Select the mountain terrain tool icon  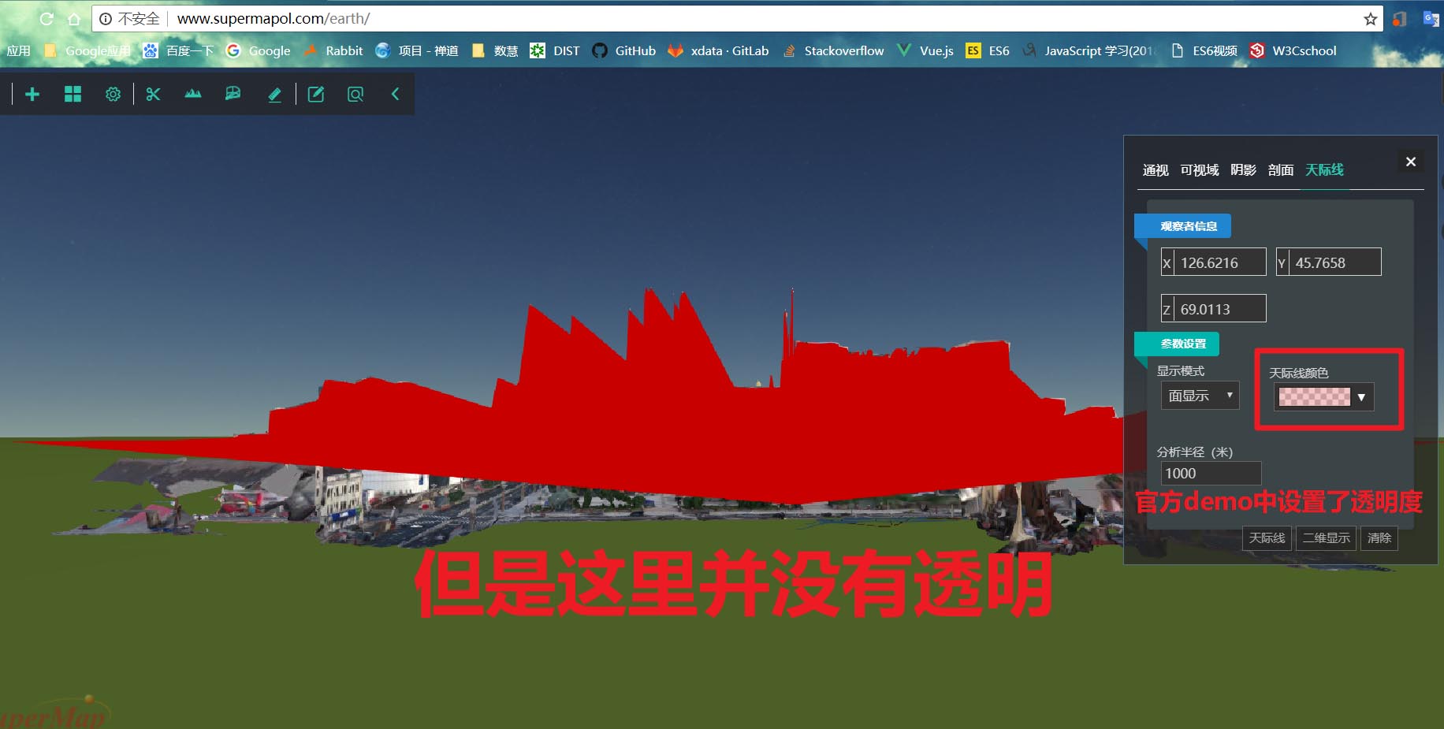coord(193,94)
